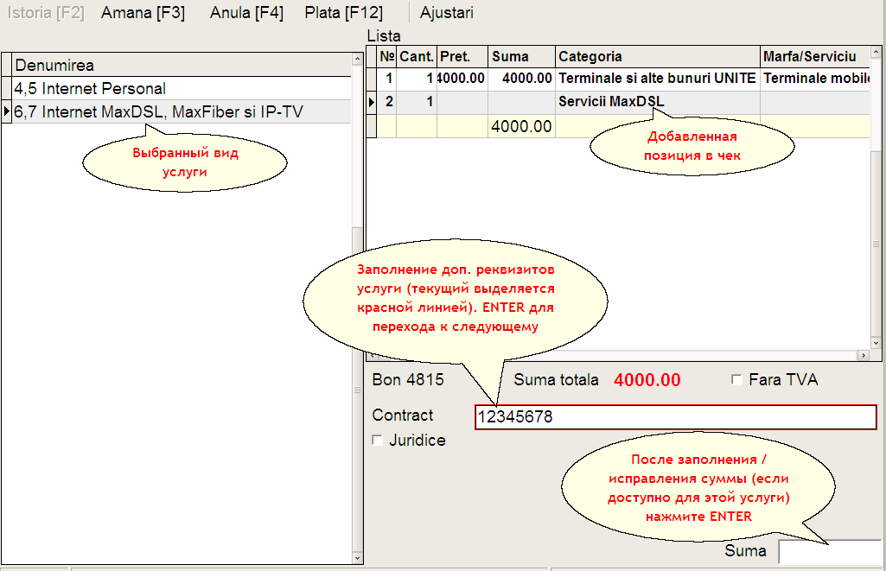Screen dimensions: 886x571
Task: Click the № column header
Action: click(387, 56)
